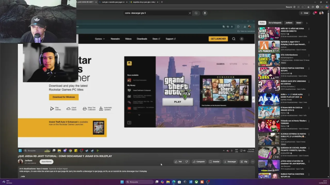Open options for 'RUBIUS PUNTUA VUESTROS SETUPS' video

tap(309, 68)
